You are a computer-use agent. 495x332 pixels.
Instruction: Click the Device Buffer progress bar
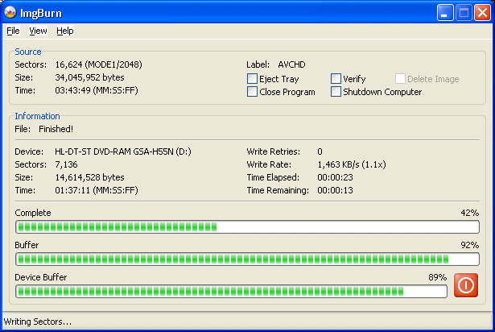(x=231, y=292)
